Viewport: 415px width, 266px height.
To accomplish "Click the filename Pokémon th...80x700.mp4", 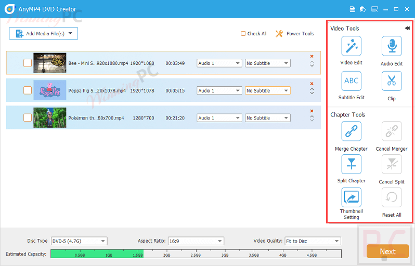I will [96, 118].
